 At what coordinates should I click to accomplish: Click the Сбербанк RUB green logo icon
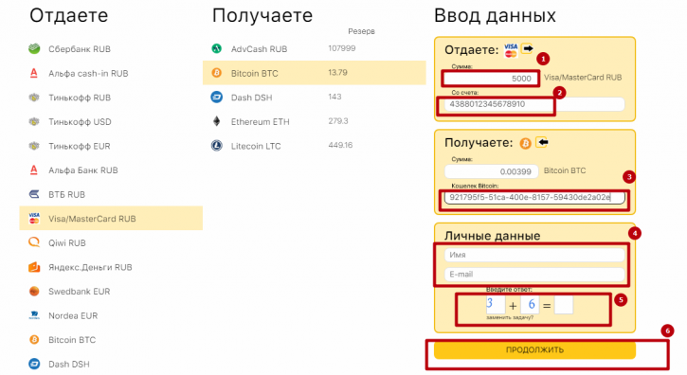[x=34, y=48]
